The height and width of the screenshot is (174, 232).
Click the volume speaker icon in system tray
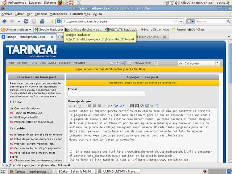click(x=177, y=3)
